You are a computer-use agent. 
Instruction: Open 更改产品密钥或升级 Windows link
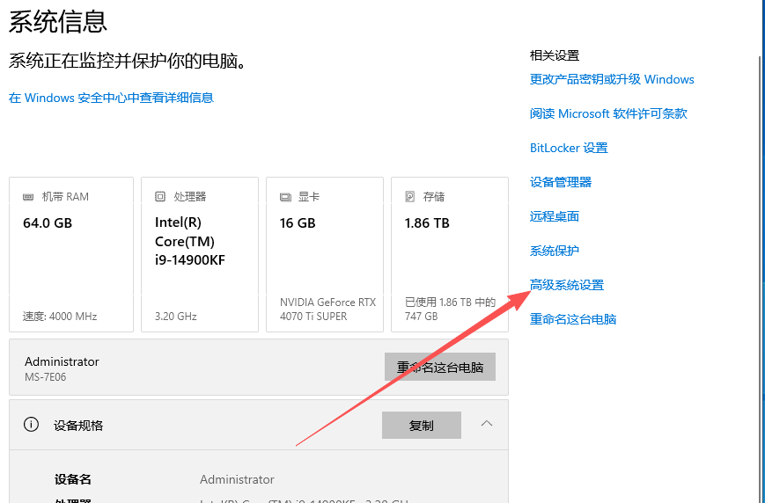click(x=612, y=79)
